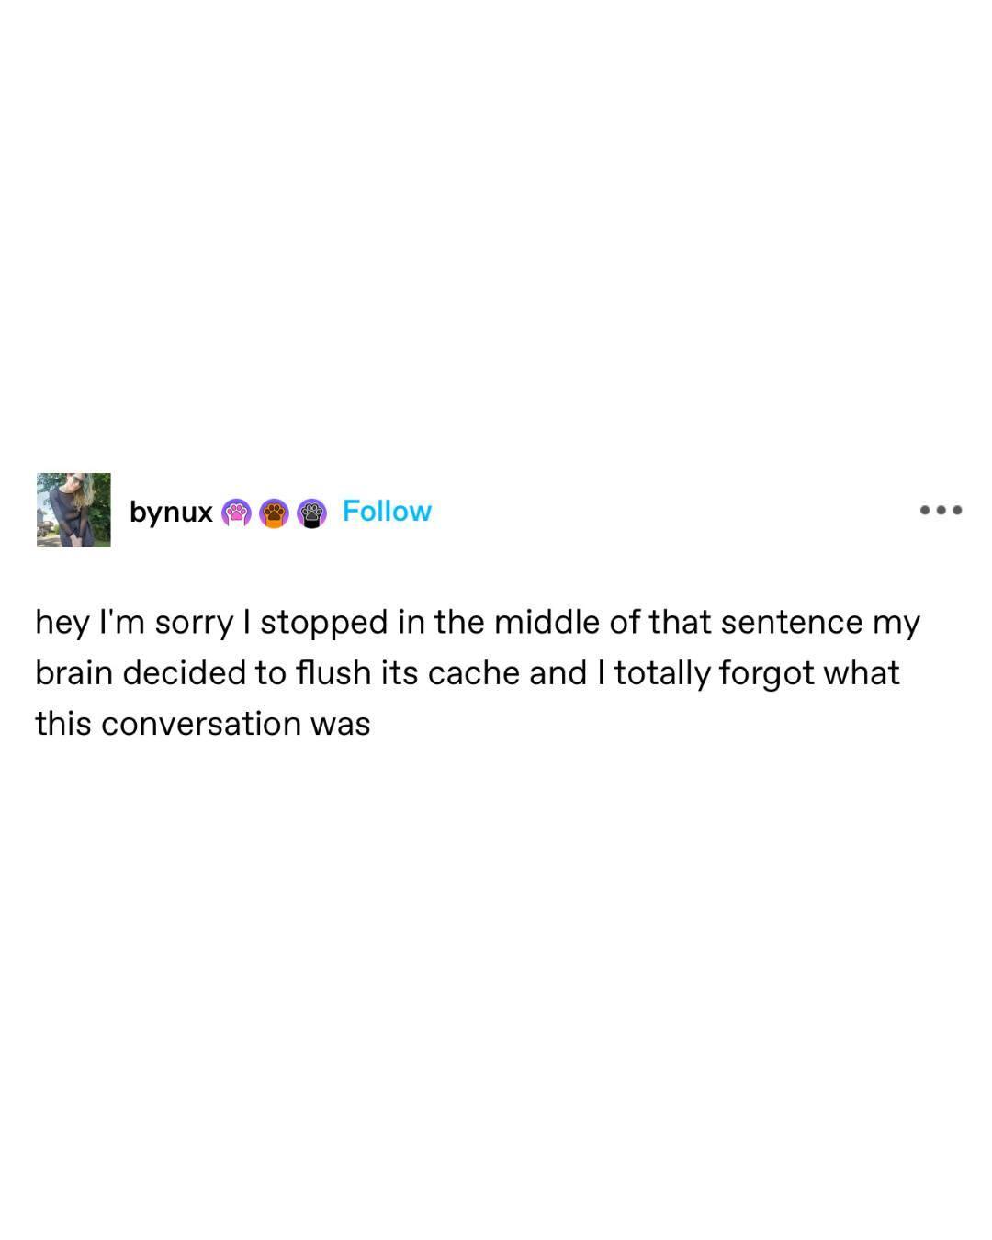Image resolution: width=992 pixels, height=1240 pixels.
Task: Click the orange paw badge
Action: tap(274, 513)
